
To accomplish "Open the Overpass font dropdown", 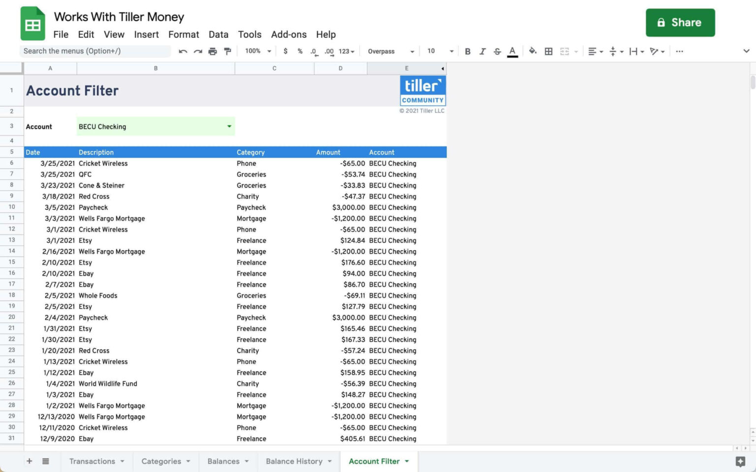I will (x=390, y=51).
